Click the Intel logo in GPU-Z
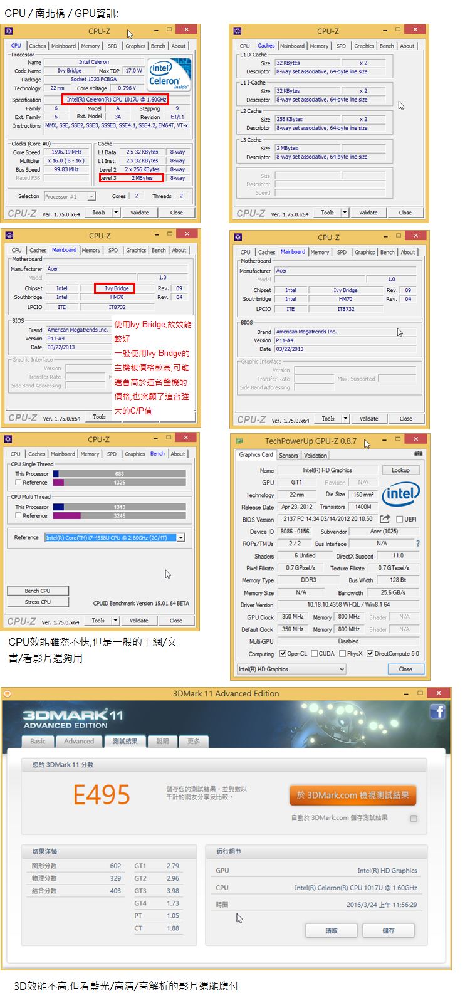470x1003 pixels. pyautogui.click(x=401, y=493)
